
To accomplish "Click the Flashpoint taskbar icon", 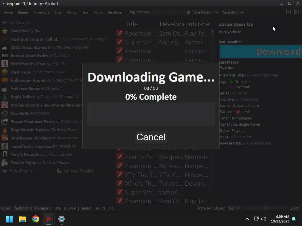I will (x=49, y=219).
